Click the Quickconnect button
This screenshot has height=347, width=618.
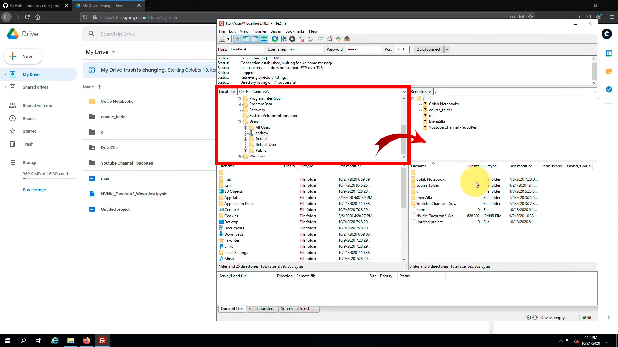(428, 49)
